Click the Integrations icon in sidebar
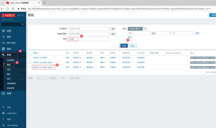Image resolution: width=216 pixels, height=128 pixels. (x=3, y=113)
